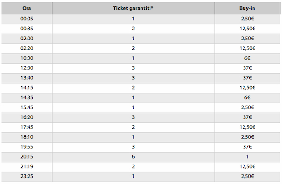The width and height of the screenshot is (282, 184).
Task: Click the Ticket garantiti column header
Action: coord(133,8)
